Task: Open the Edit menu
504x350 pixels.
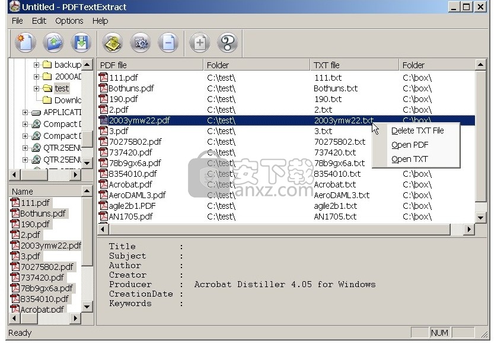Action: pos(39,21)
